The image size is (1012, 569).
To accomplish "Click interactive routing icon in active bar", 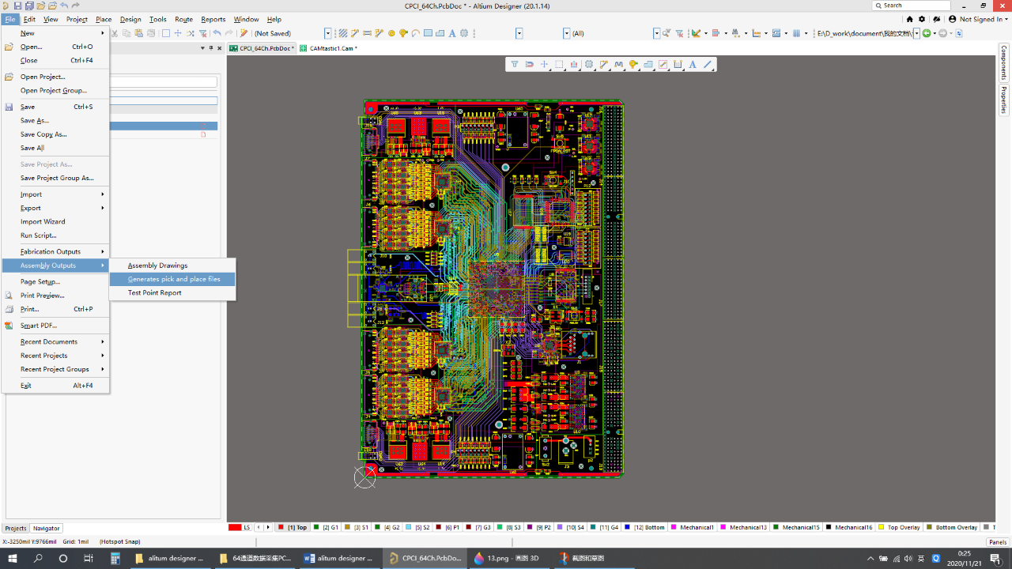I will click(604, 65).
